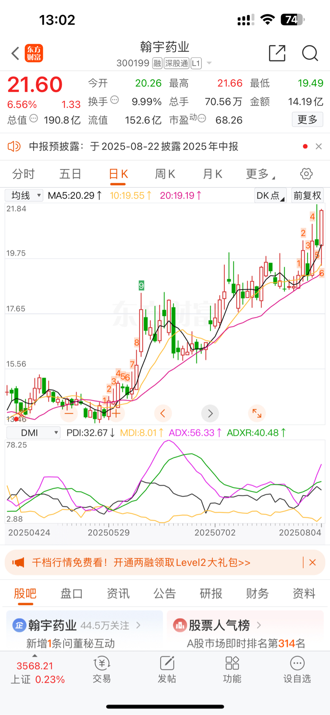Show more quote data with 更多 button
This screenshot has width=330, height=715.
click(308, 119)
